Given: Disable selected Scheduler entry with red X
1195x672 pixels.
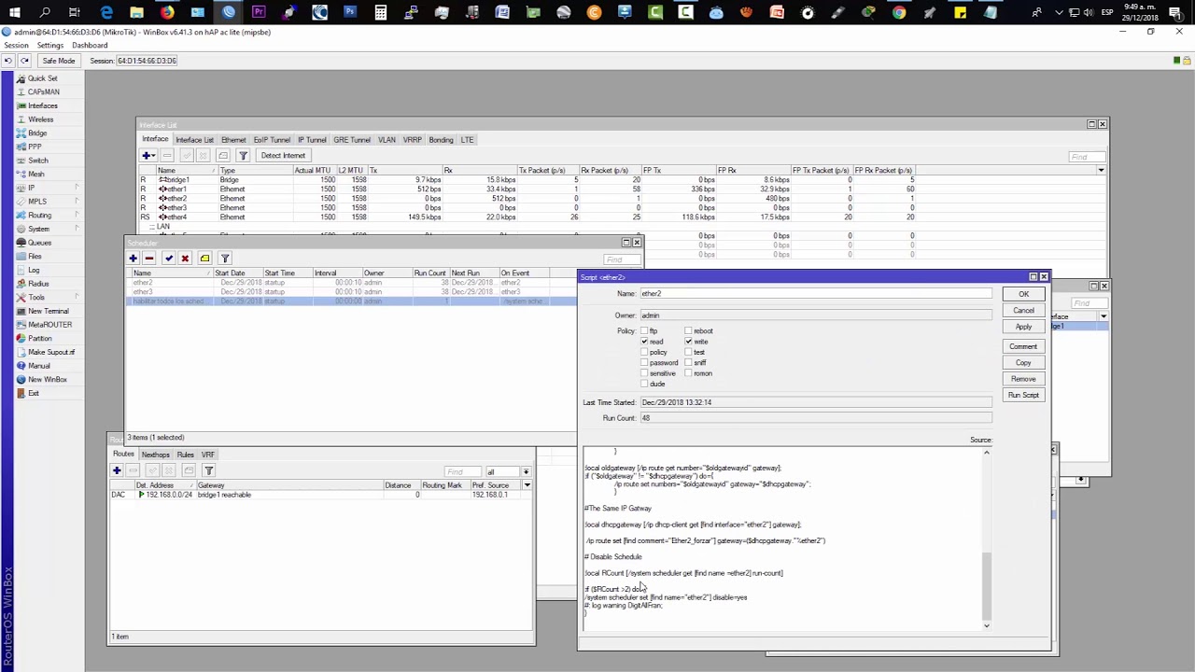Looking at the screenshot, I should click(185, 259).
